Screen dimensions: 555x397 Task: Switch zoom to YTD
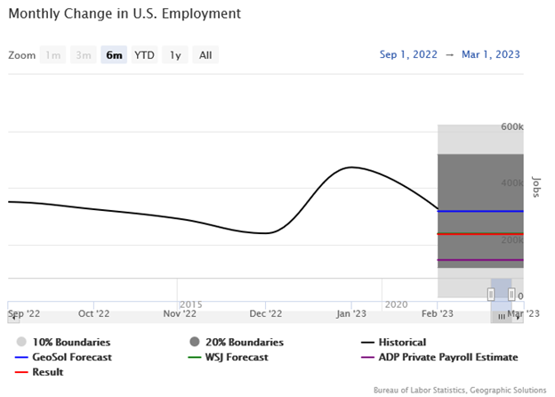coord(144,55)
